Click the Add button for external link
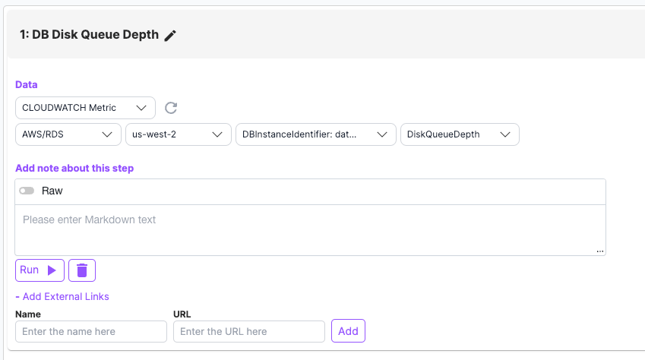 pyautogui.click(x=348, y=331)
